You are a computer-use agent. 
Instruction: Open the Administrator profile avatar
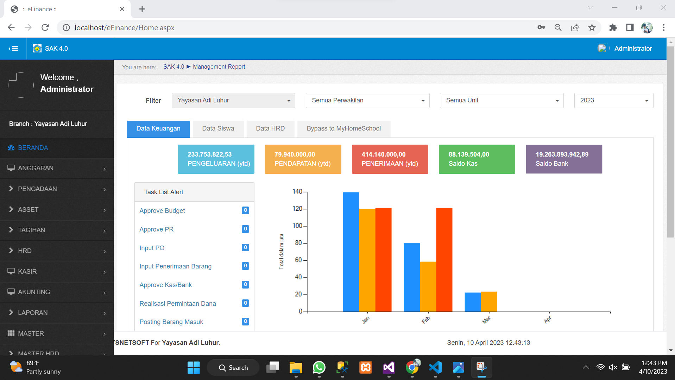pyautogui.click(x=602, y=48)
